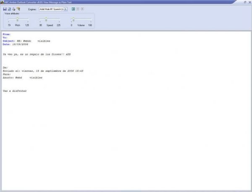Adjust the Pitch slider handle

tap(18, 20)
